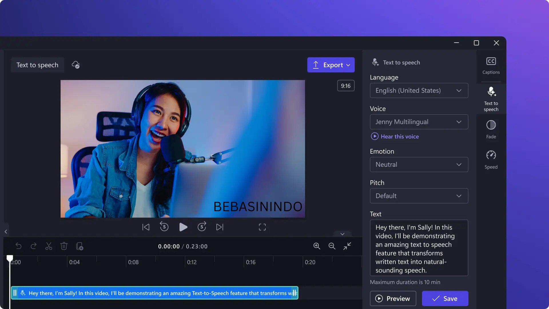Click the Export dropdown chevron
Viewport: 549px width, 309px height.
(348, 65)
